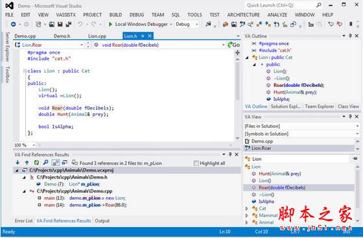Collapse the Demo.cpp results node
The width and height of the screenshot is (363, 238).
24,191
